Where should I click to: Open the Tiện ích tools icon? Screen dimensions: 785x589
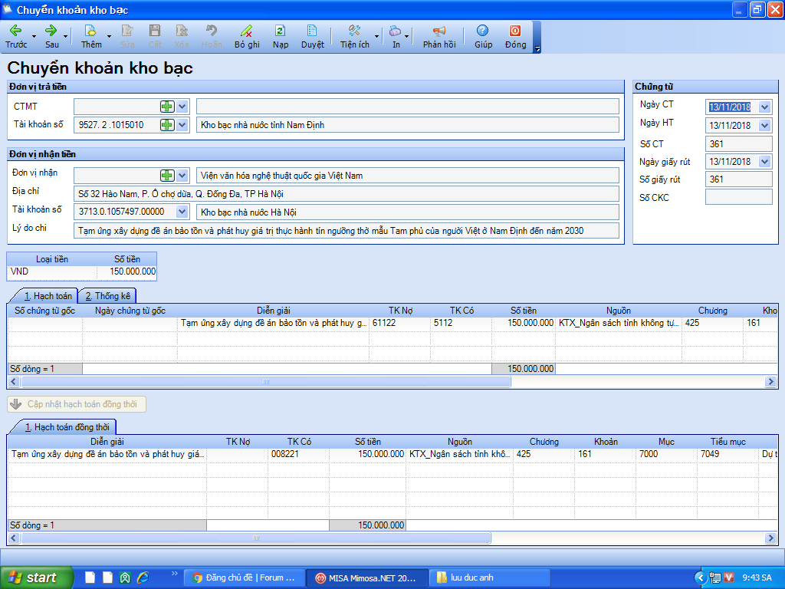pos(354,31)
